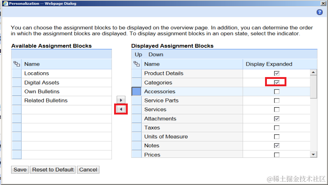Viewport: 328px width, 185px height.
Task: Uncheck Display Expanded for Categories
Action: pos(276,82)
